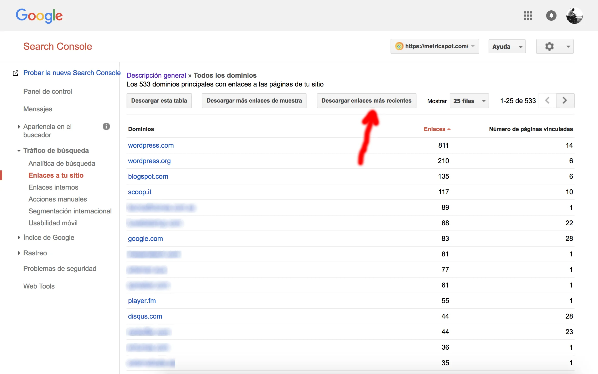
Task: Open player.fm domain link
Action: [x=142, y=301]
